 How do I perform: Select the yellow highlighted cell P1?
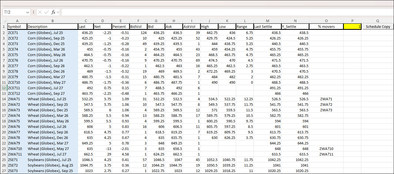coord(352,27)
